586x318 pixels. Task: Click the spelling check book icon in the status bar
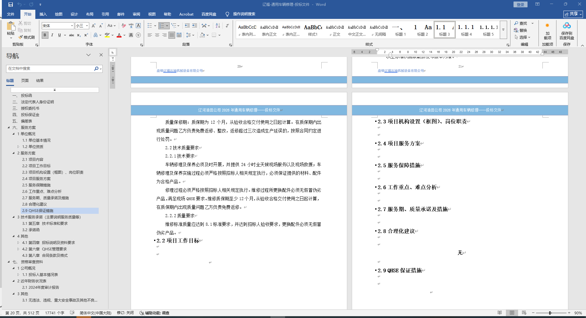point(72,313)
